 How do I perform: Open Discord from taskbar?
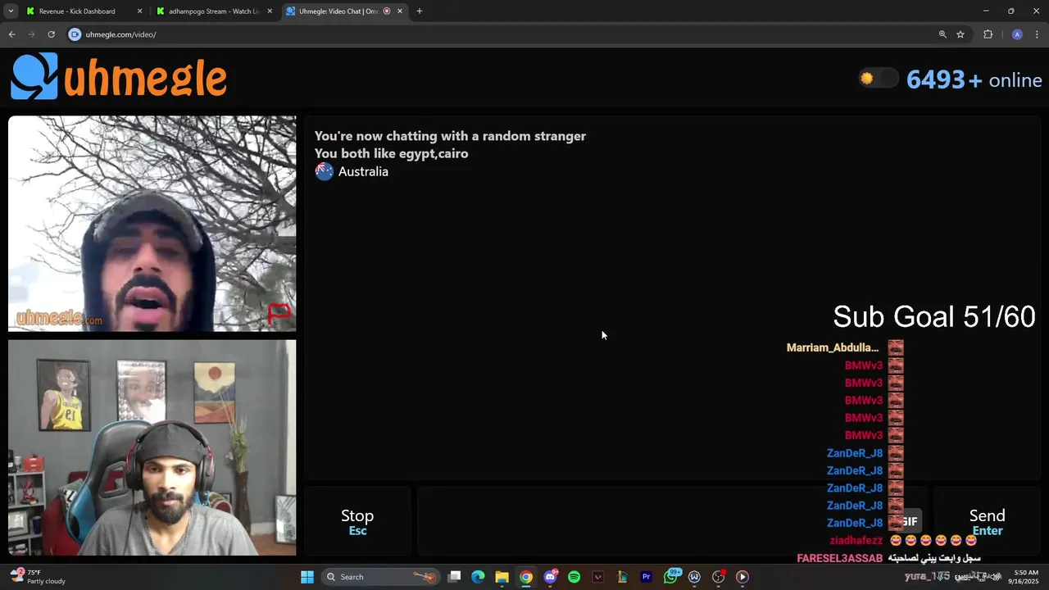[551, 577]
